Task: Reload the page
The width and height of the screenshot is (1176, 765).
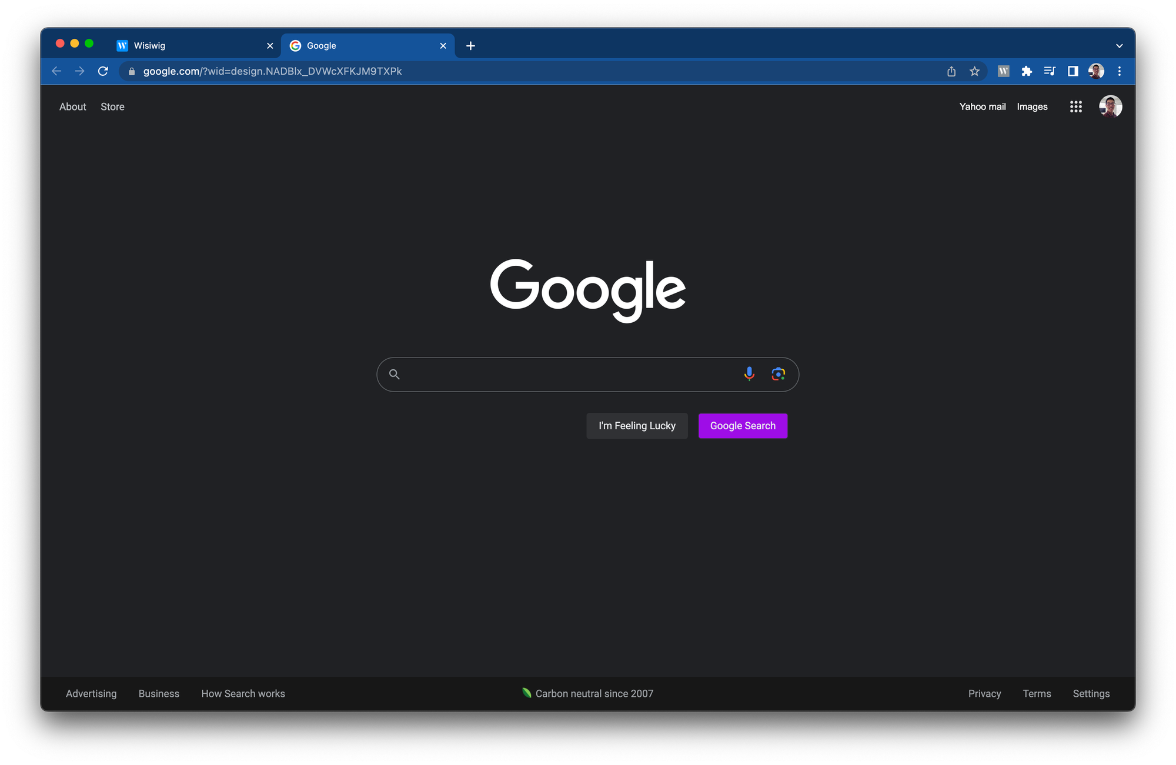Action: coord(103,71)
